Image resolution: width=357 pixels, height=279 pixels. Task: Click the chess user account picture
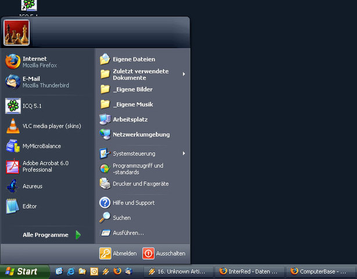[16, 33]
